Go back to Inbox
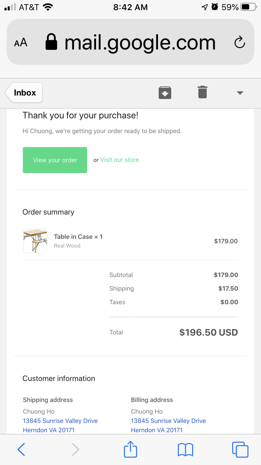Viewport: 261px width, 465px height. click(24, 93)
